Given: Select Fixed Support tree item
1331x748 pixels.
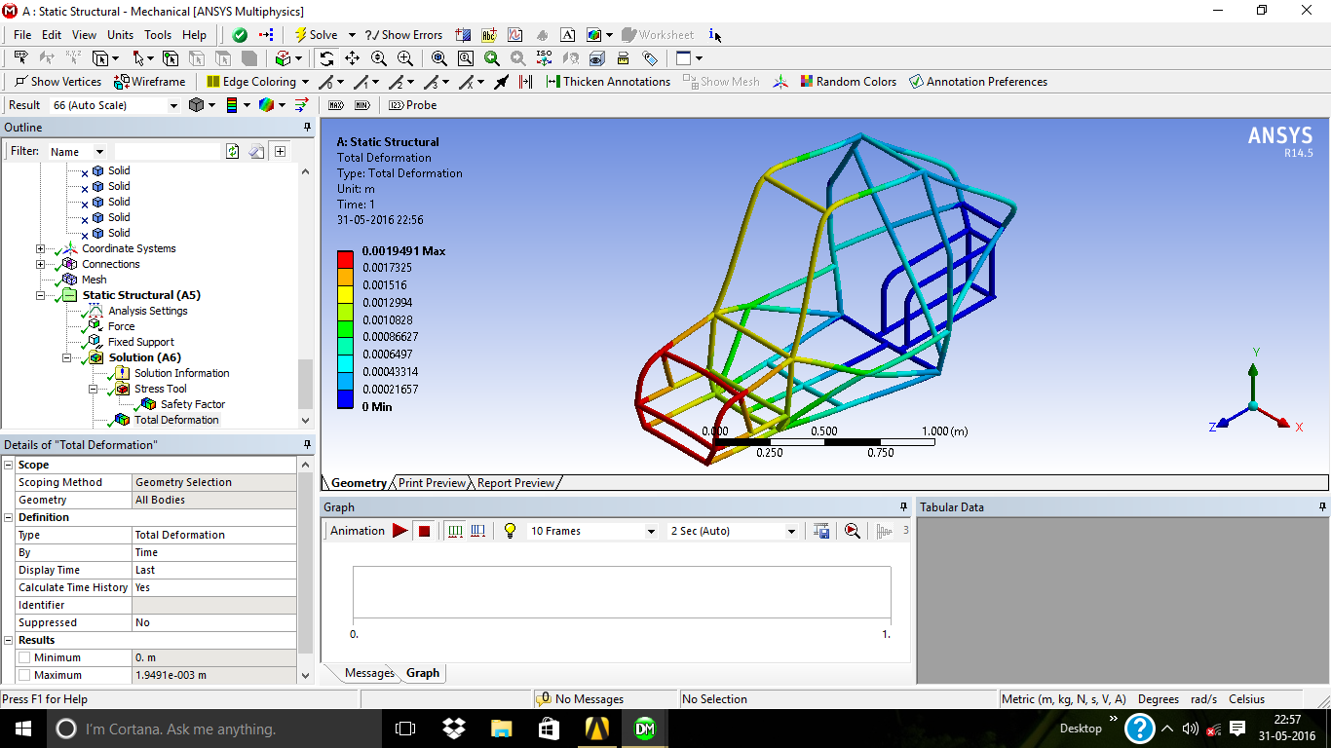Looking at the screenshot, I should point(141,342).
